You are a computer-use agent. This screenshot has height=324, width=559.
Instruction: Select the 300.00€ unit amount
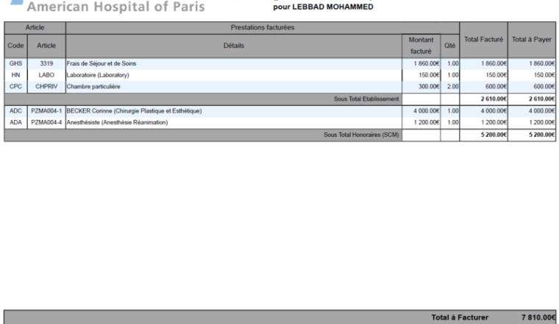point(429,87)
